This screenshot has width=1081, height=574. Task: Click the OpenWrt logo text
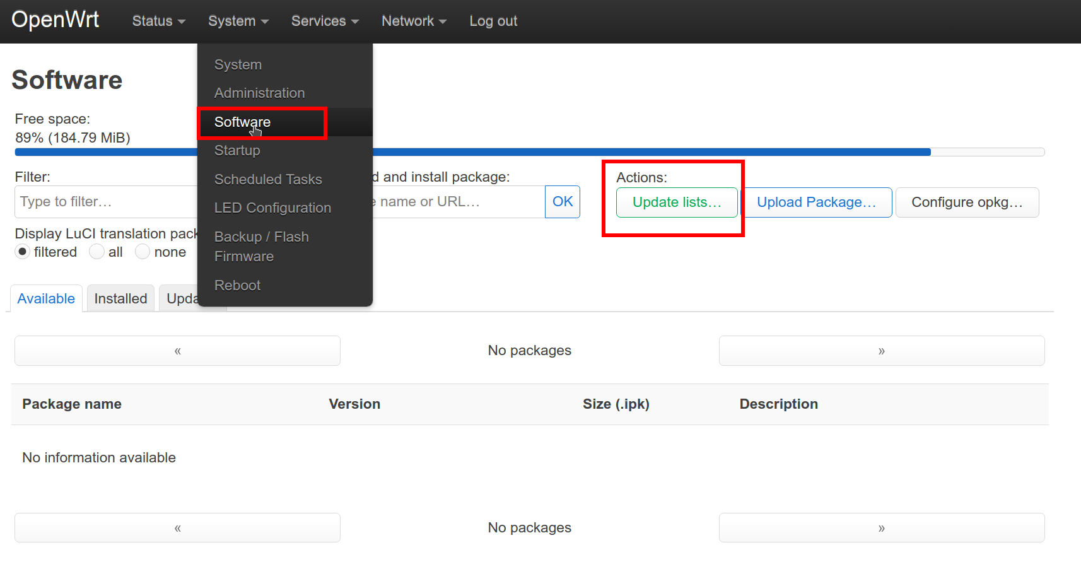click(56, 20)
